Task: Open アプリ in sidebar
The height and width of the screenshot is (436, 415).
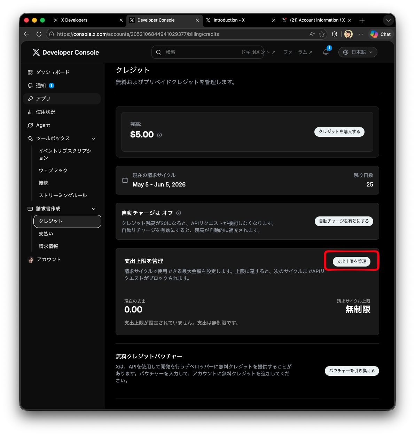Action: 62,99
